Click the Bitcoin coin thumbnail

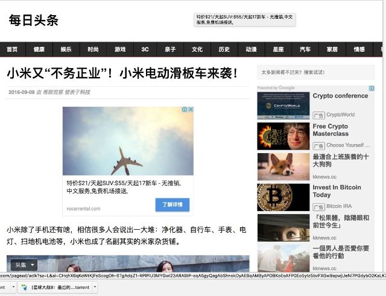coord(283,197)
